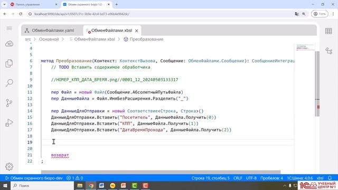Viewport: 338px width, 190px height.
Task: Click the TODO comment on line 7
Action: pyautogui.click(x=100, y=67)
